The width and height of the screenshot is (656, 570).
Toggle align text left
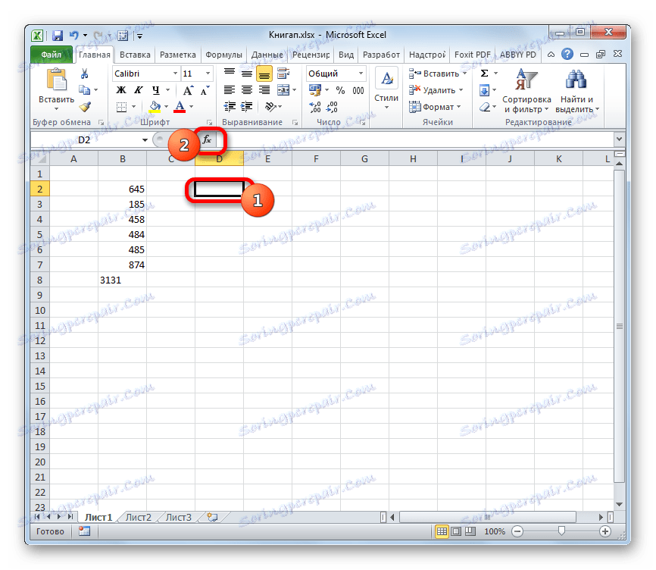tap(230, 90)
